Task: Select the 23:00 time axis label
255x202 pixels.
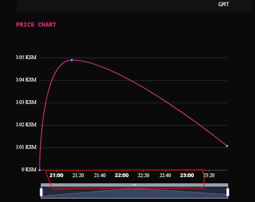Action: pyautogui.click(x=187, y=175)
